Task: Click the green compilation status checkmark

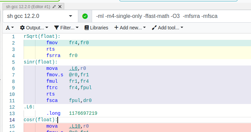Action: click(85, 16)
